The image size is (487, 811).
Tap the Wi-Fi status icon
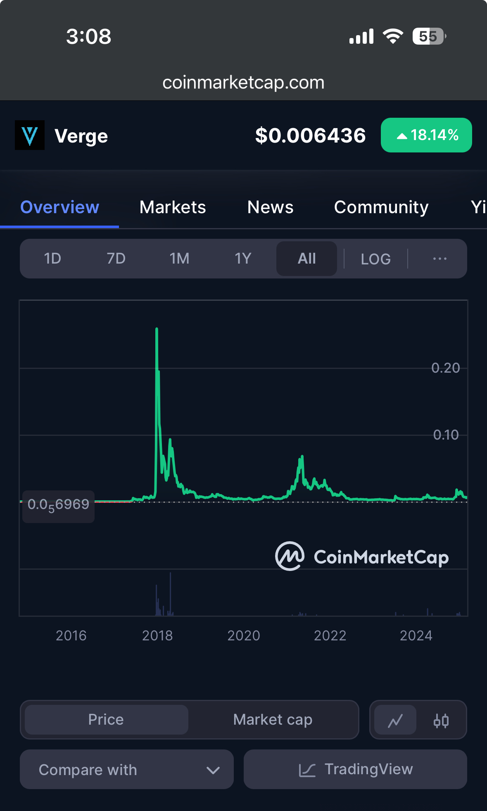[x=393, y=36]
